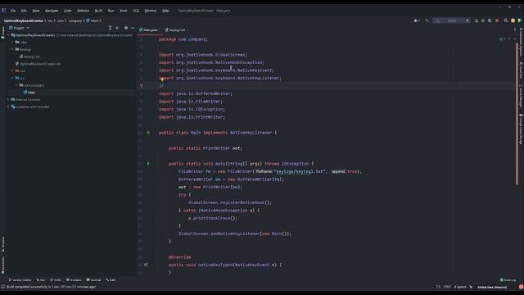The width and height of the screenshot is (524, 295).
Task: Click the build hammer icon
Action: [427, 20]
